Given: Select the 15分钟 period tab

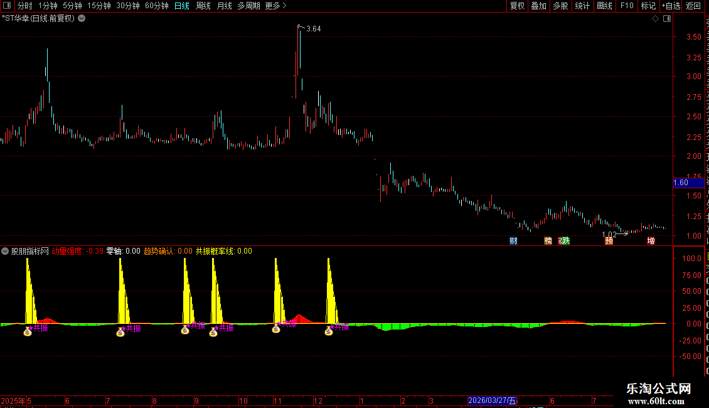Looking at the screenshot, I should point(99,6).
